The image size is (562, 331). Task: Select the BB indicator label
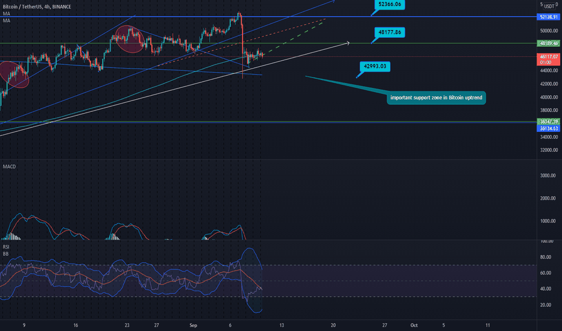6,254
